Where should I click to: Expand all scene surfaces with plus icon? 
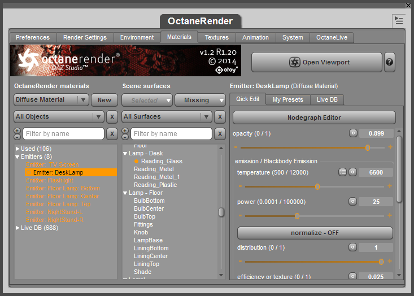click(125, 131)
